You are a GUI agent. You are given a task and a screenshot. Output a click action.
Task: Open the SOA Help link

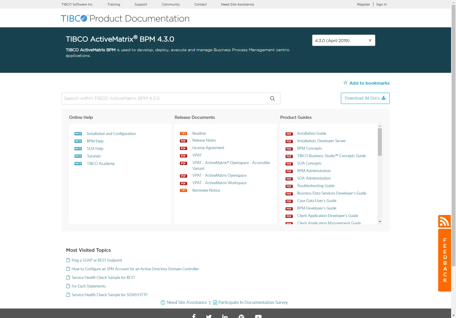click(95, 148)
